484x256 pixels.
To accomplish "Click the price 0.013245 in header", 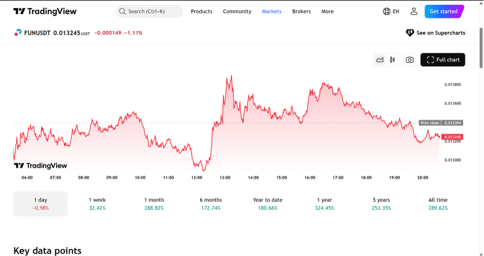I will point(67,33).
